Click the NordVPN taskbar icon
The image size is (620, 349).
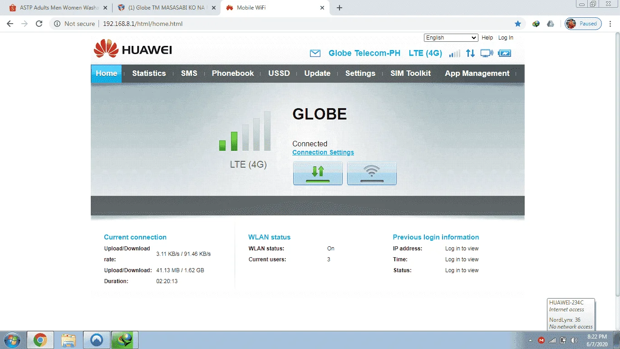97,340
